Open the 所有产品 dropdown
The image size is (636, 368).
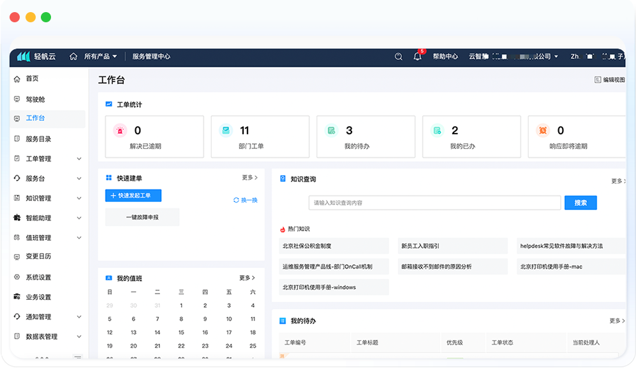click(101, 57)
